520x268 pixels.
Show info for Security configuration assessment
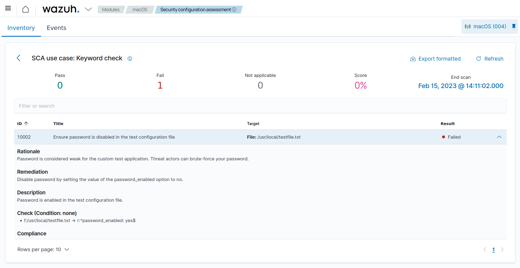234,10
